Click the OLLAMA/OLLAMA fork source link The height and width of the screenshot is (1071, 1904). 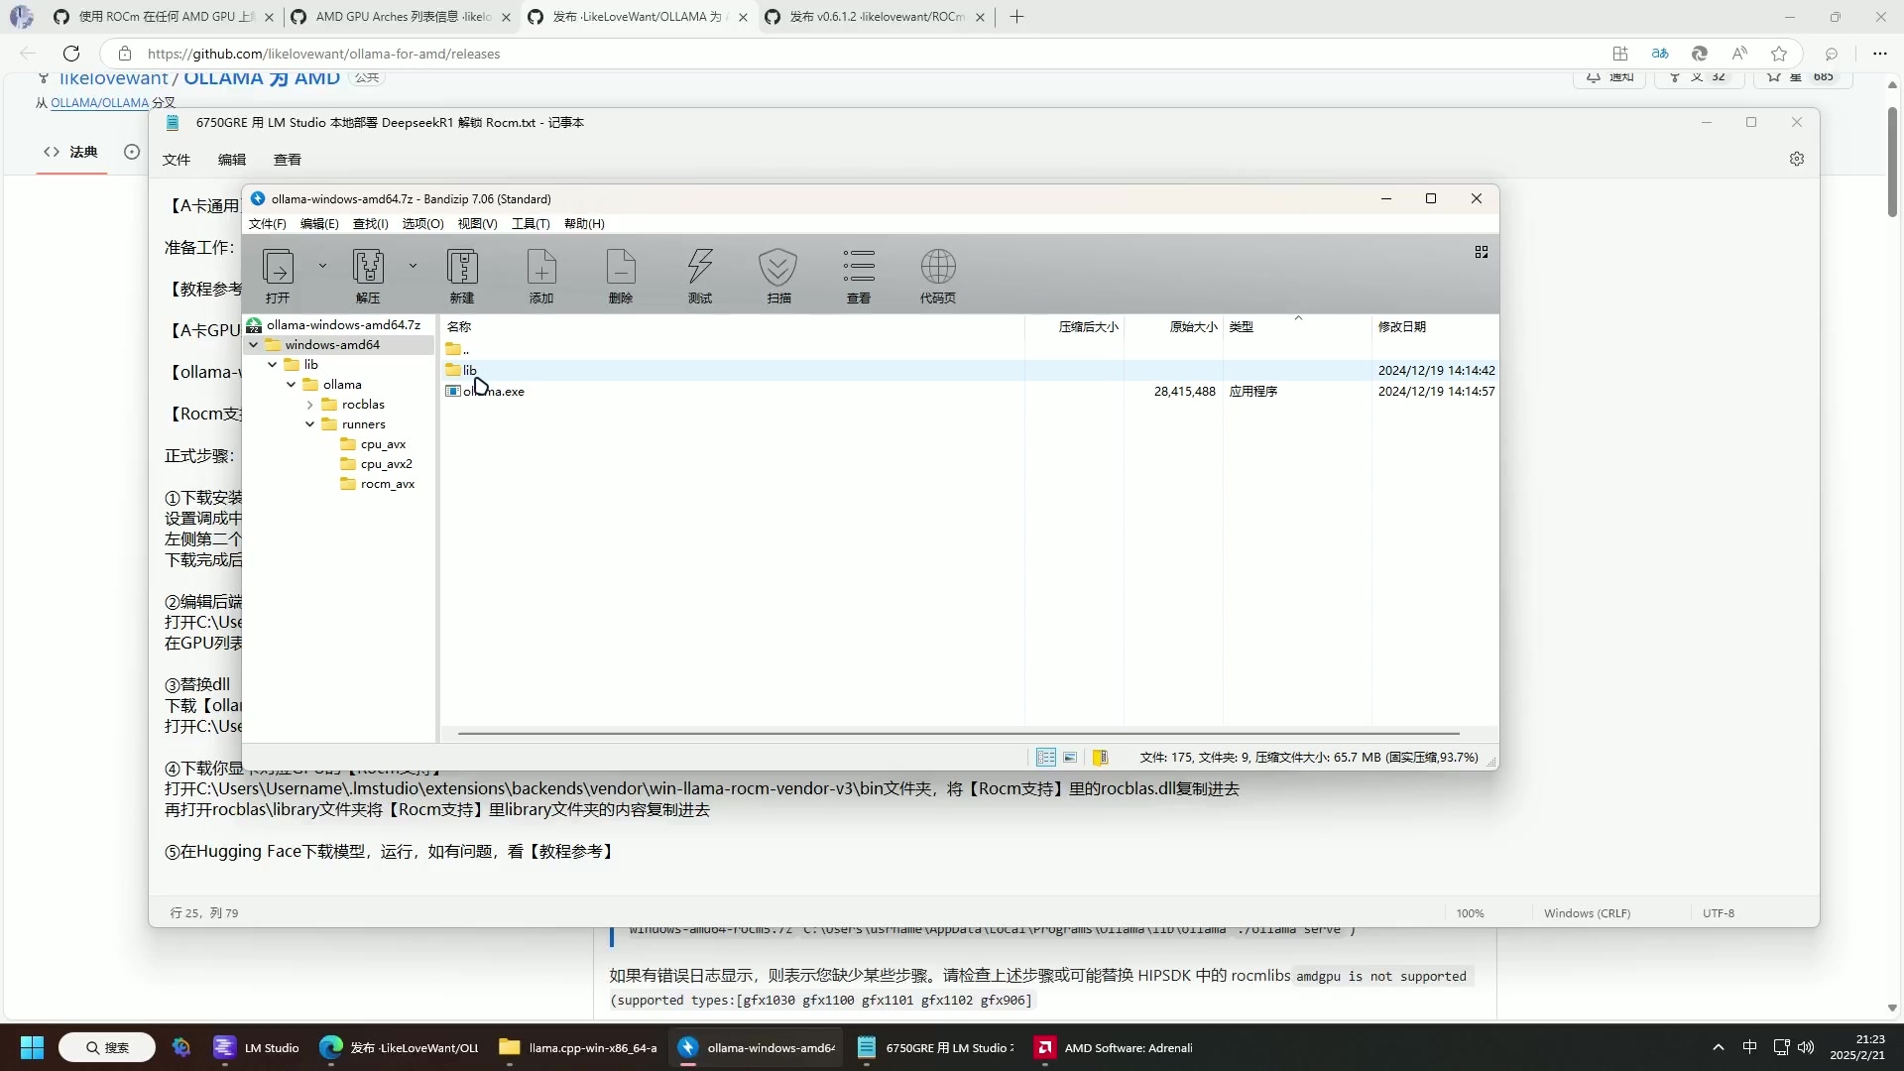[x=99, y=102]
